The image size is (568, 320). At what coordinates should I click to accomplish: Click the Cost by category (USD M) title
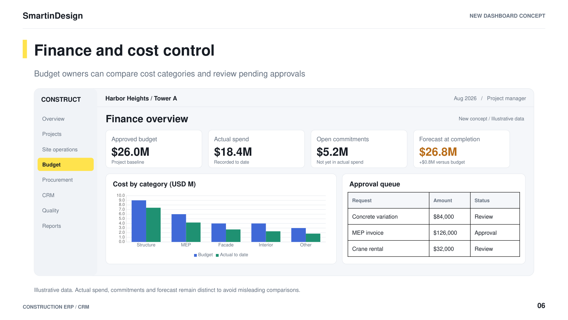pos(154,184)
